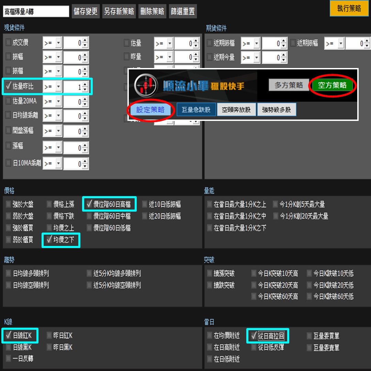Click 另存新策略 to save as new

[119, 11]
